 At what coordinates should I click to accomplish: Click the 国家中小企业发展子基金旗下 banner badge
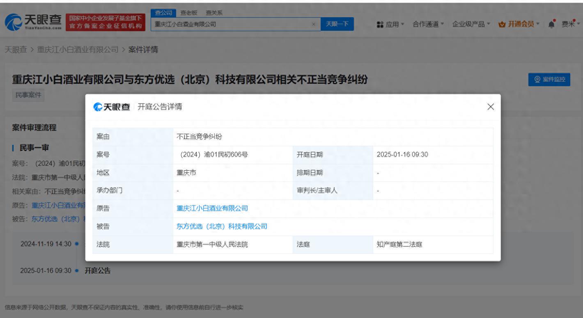(x=106, y=23)
